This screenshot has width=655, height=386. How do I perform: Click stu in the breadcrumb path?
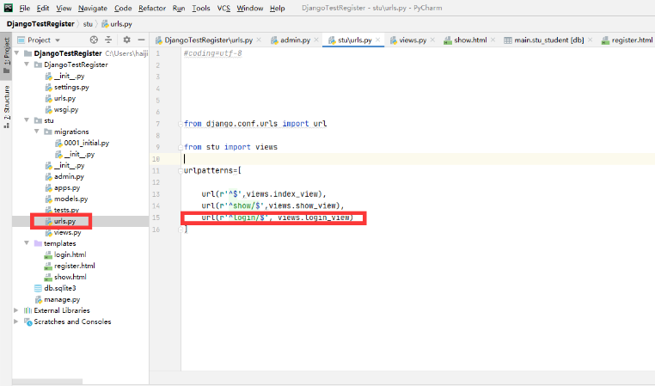click(x=88, y=23)
